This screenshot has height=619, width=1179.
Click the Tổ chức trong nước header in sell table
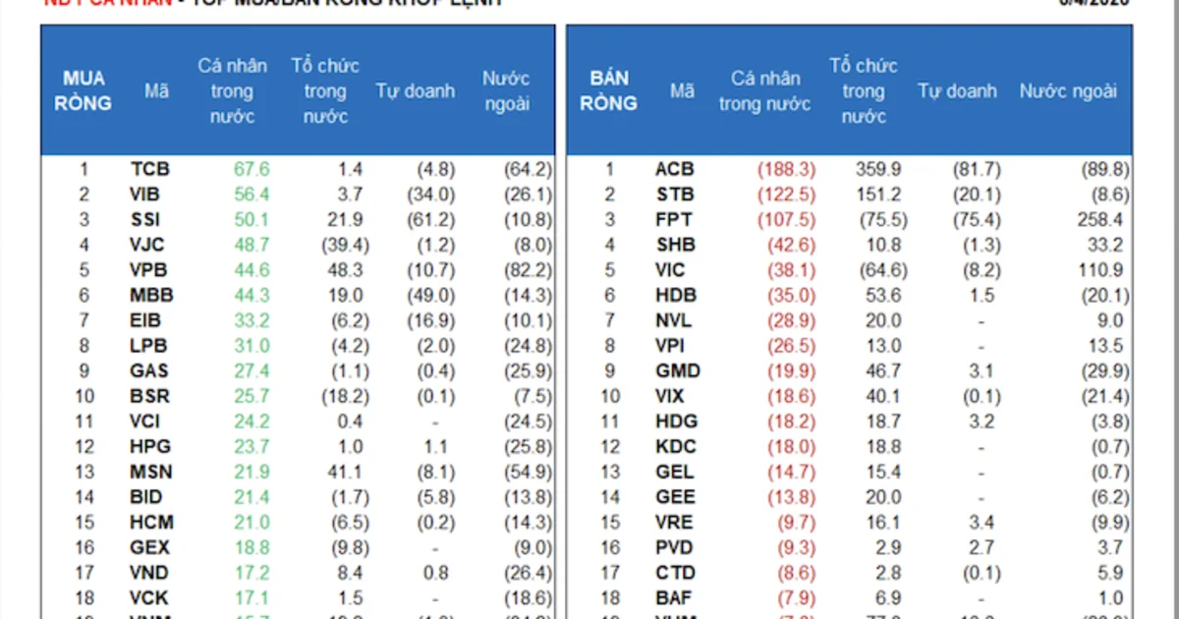tap(864, 90)
